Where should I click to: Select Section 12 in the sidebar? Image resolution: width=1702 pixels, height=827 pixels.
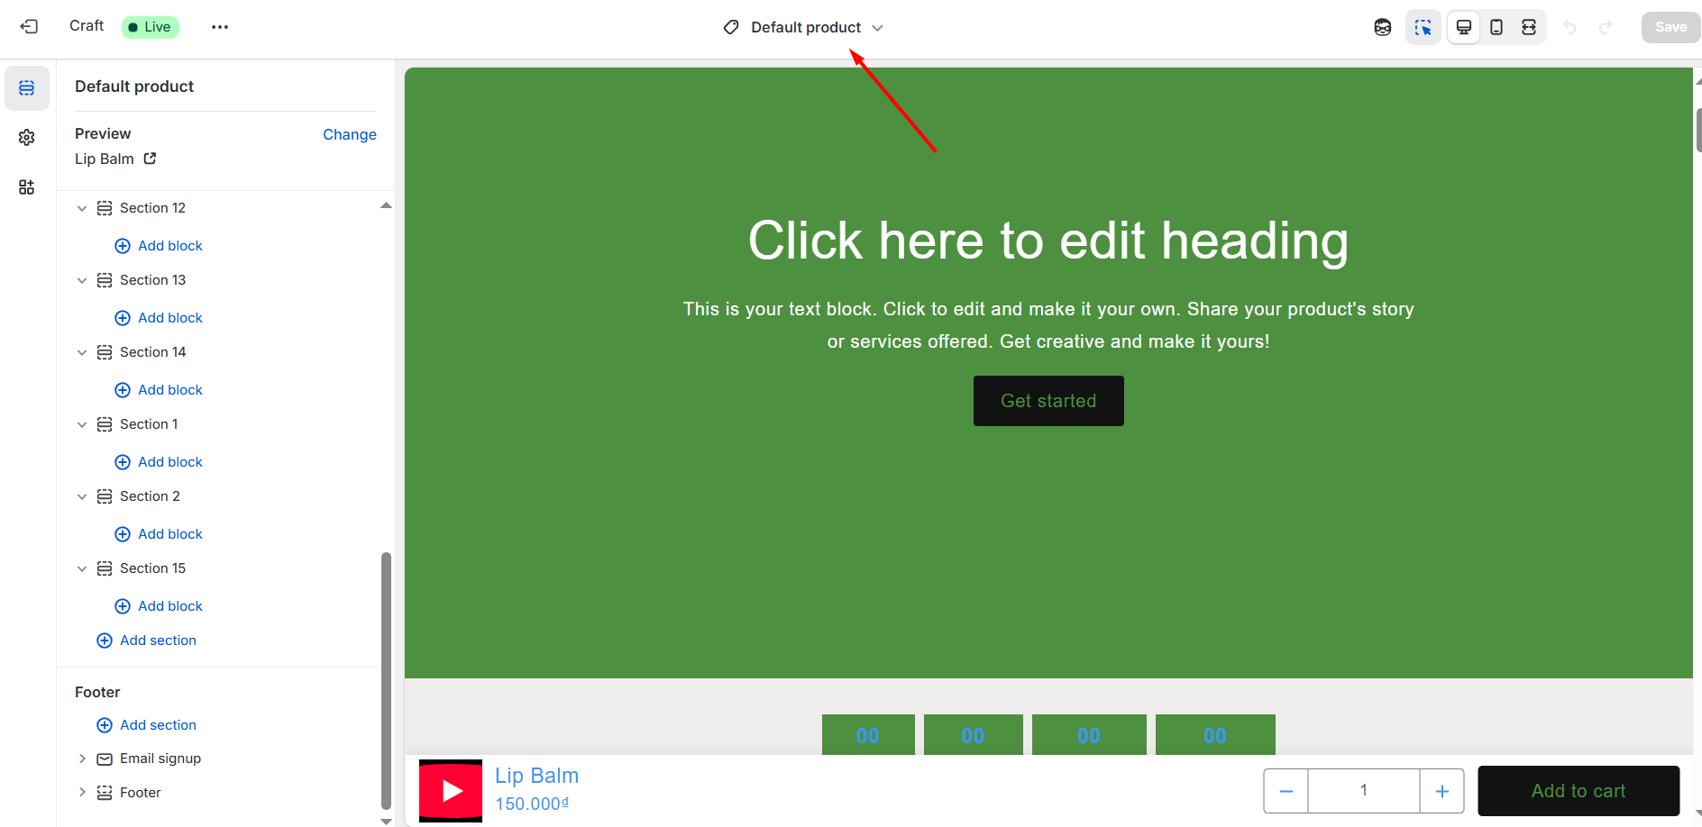click(152, 208)
